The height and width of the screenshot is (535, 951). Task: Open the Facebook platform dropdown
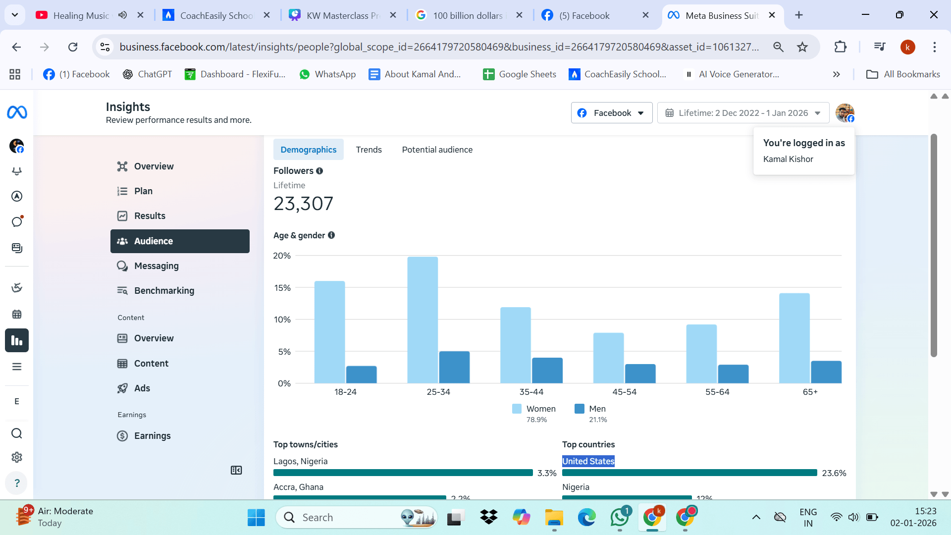tap(612, 113)
